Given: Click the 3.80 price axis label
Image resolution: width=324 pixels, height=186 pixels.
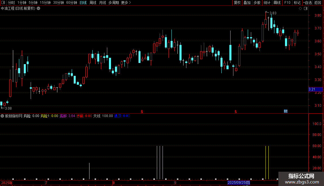Looking at the screenshot, I should coord(318,15).
